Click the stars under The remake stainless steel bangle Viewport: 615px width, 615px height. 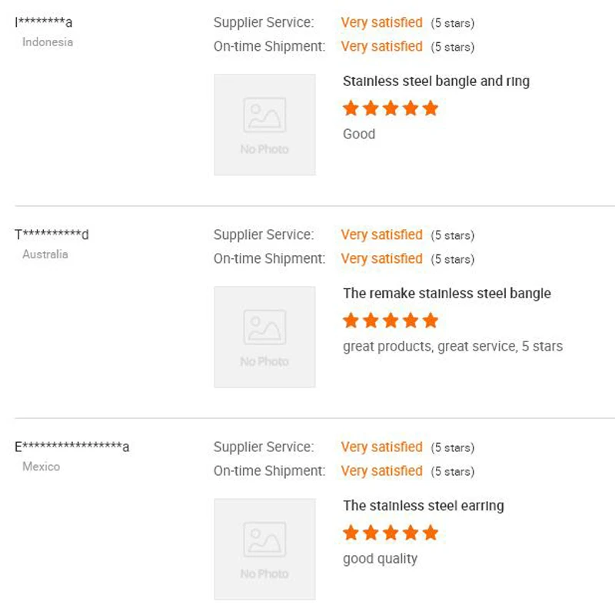(x=391, y=321)
